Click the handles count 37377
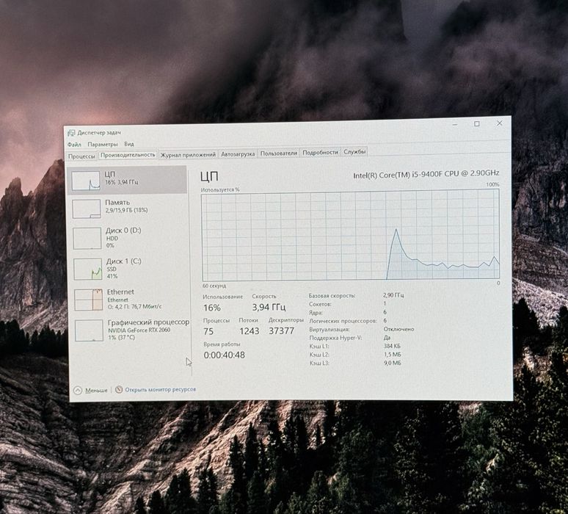 (x=282, y=330)
